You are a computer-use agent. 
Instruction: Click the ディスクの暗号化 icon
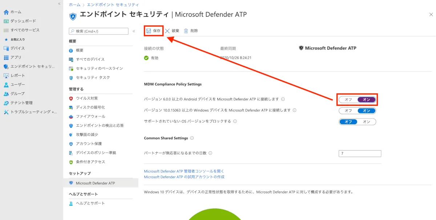pos(71,107)
